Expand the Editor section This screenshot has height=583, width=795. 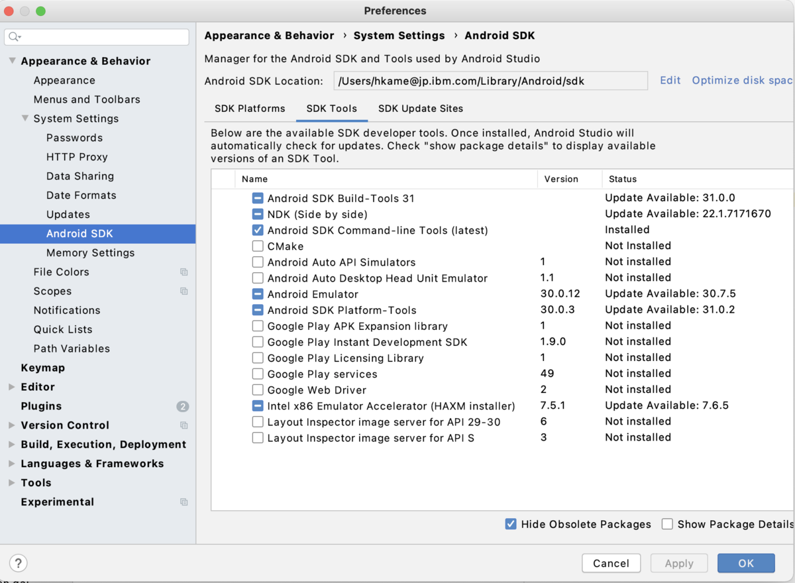coord(12,386)
